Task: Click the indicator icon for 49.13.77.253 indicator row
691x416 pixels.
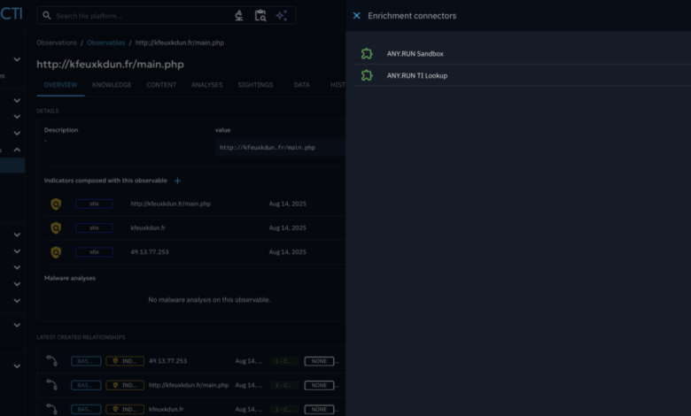Action: [56, 252]
